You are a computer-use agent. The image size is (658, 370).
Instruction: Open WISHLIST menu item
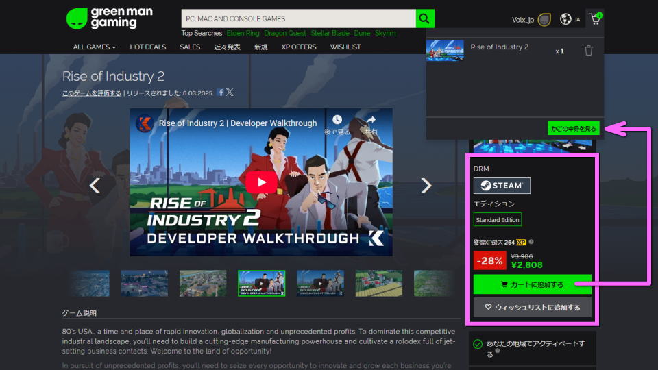pyautogui.click(x=345, y=47)
